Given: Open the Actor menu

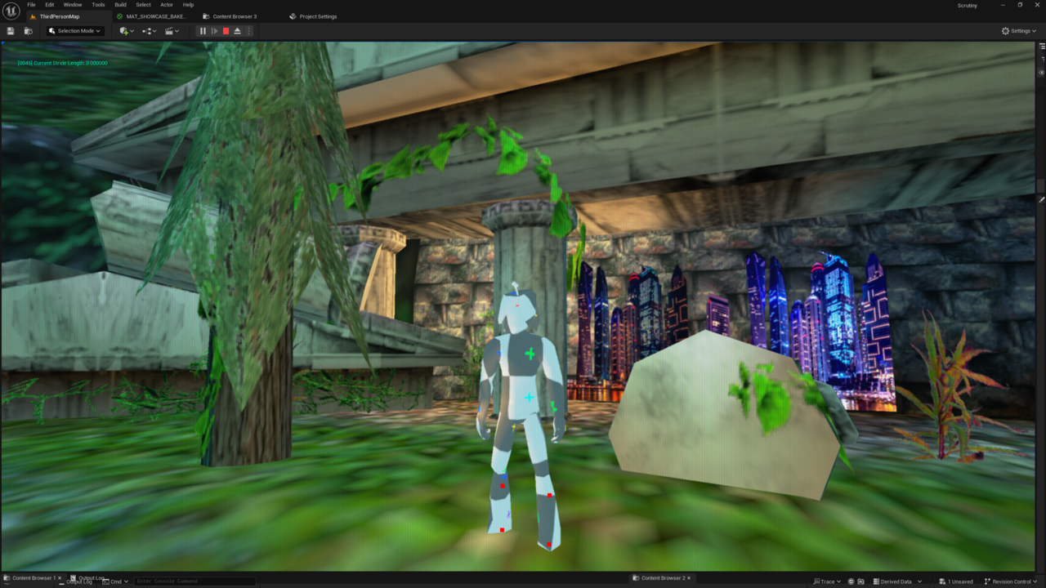Looking at the screenshot, I should [x=167, y=5].
